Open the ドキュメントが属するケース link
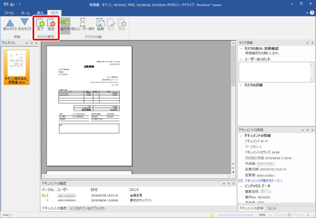The height and width of the screenshot is (218, 316). [x=263, y=181]
